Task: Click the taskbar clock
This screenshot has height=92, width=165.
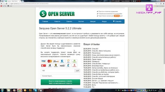Action: coord(160,90)
